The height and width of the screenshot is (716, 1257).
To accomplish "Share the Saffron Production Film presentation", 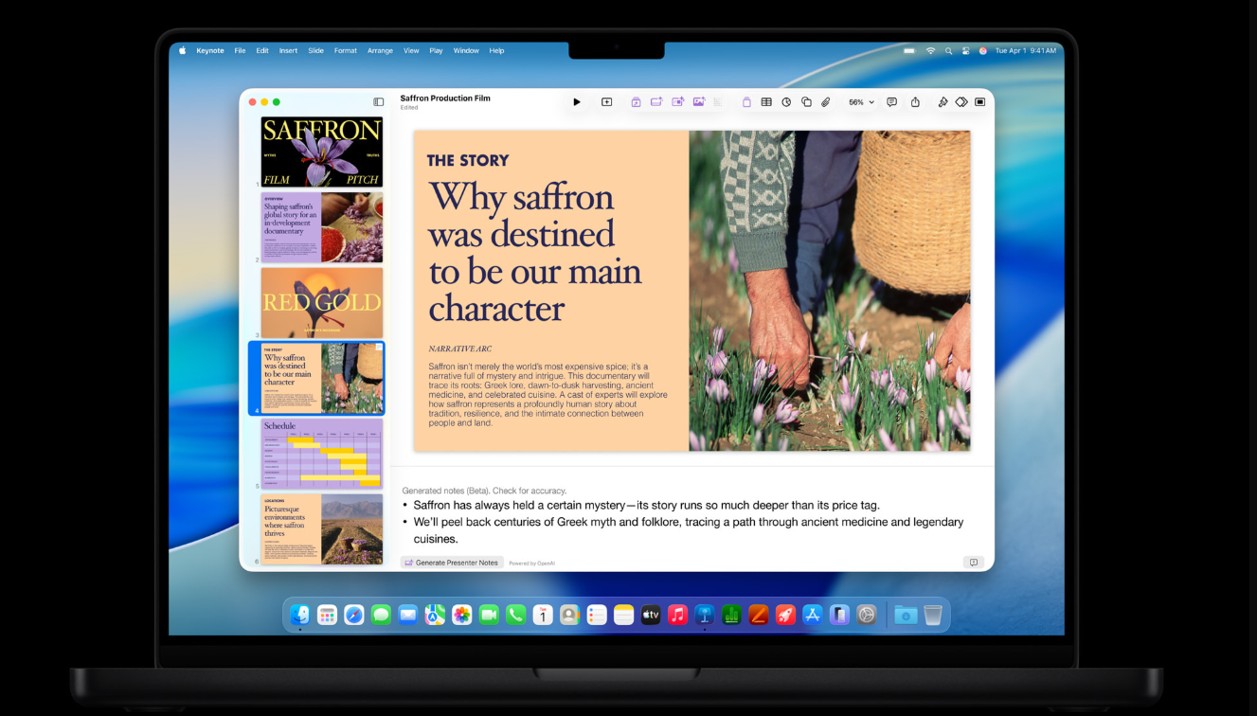I will click(x=914, y=101).
